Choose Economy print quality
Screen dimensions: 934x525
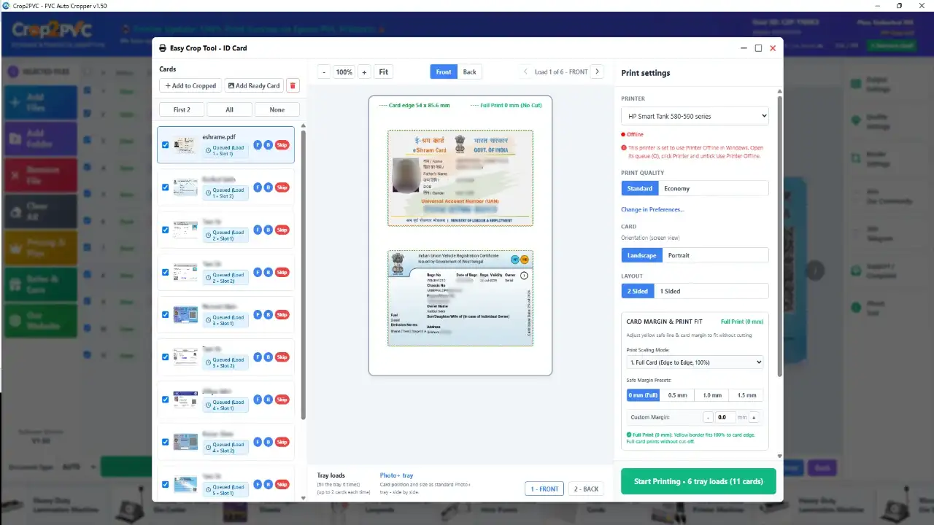coord(676,189)
